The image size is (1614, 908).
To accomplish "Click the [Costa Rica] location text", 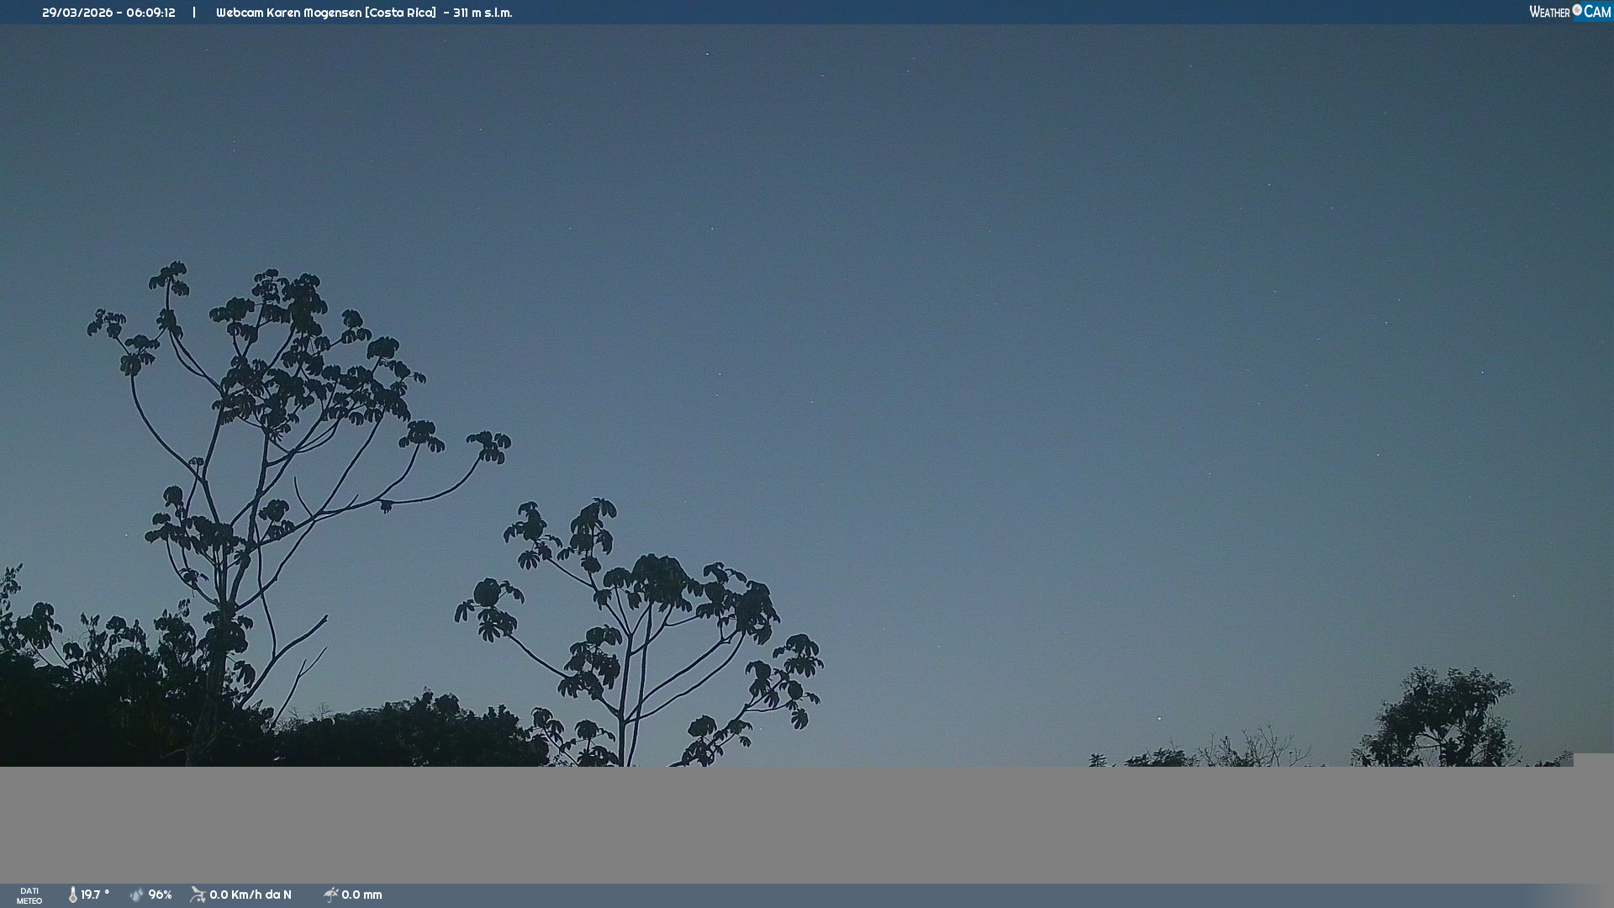I will click(x=400, y=13).
